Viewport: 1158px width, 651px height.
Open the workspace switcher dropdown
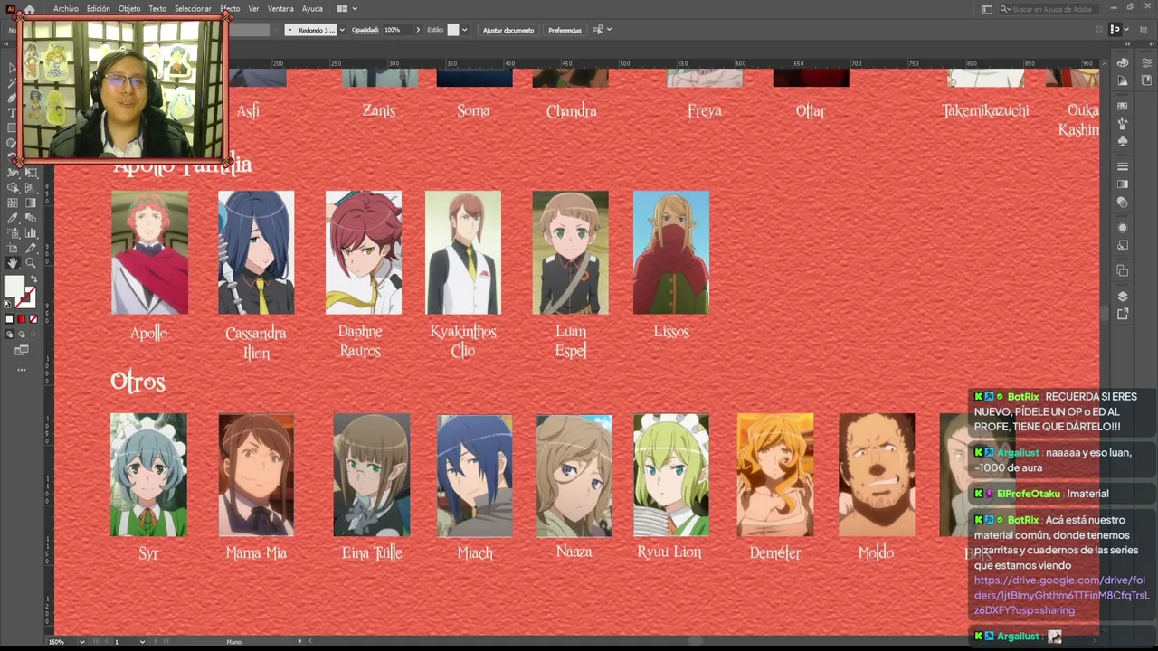click(988, 9)
